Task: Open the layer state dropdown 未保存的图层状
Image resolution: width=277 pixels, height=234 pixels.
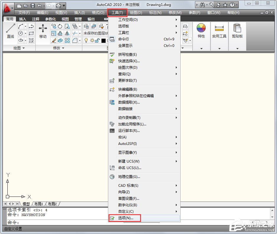Action: (x=94, y=33)
